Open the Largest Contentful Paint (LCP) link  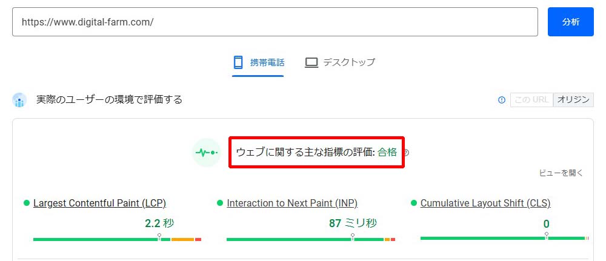click(x=100, y=203)
